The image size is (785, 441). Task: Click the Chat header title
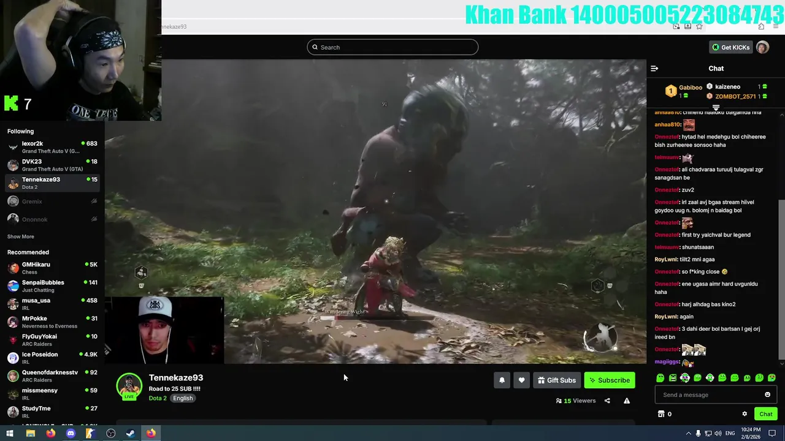716,69
